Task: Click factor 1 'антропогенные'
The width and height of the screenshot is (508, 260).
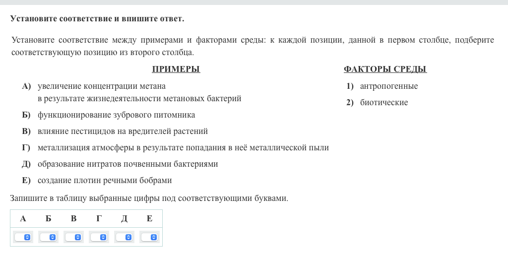Action: tap(388, 86)
